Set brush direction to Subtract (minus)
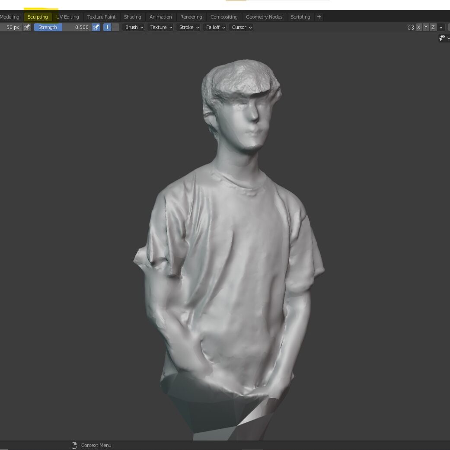 [x=116, y=27]
